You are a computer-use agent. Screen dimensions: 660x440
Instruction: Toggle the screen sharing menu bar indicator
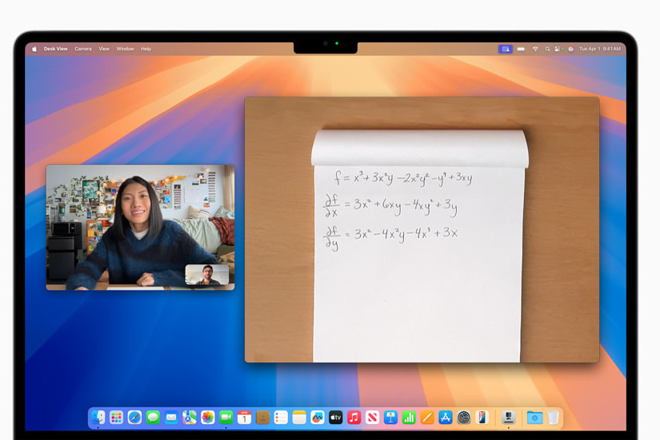pos(505,49)
